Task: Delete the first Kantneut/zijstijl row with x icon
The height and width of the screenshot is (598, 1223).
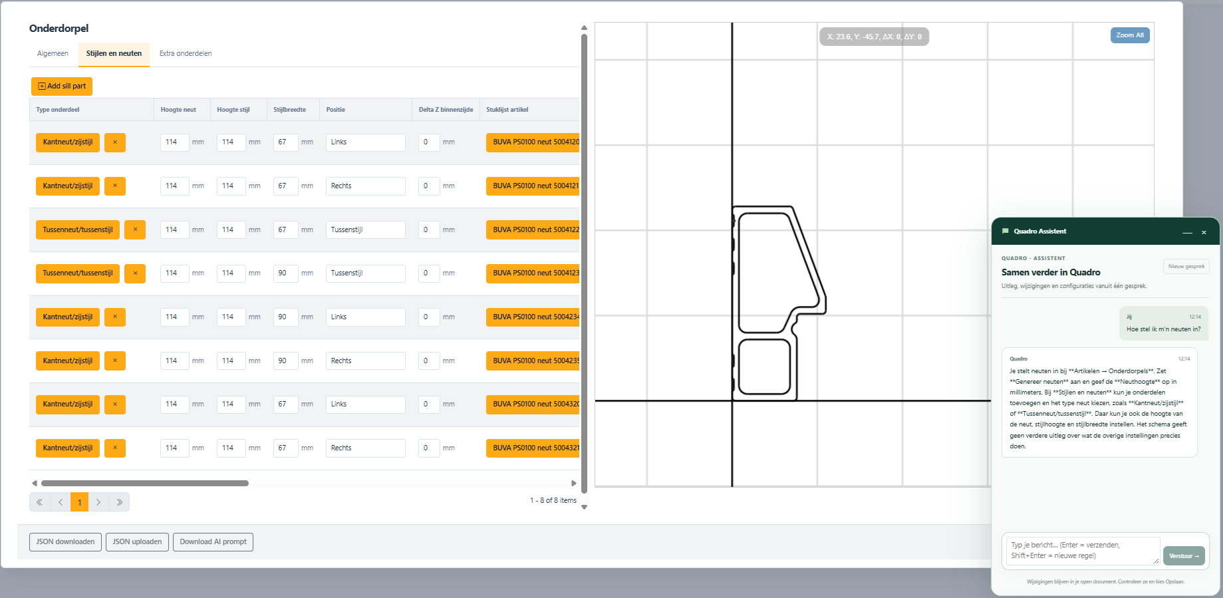Action: point(115,142)
